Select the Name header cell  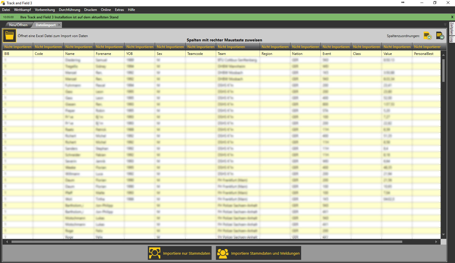tap(79, 53)
